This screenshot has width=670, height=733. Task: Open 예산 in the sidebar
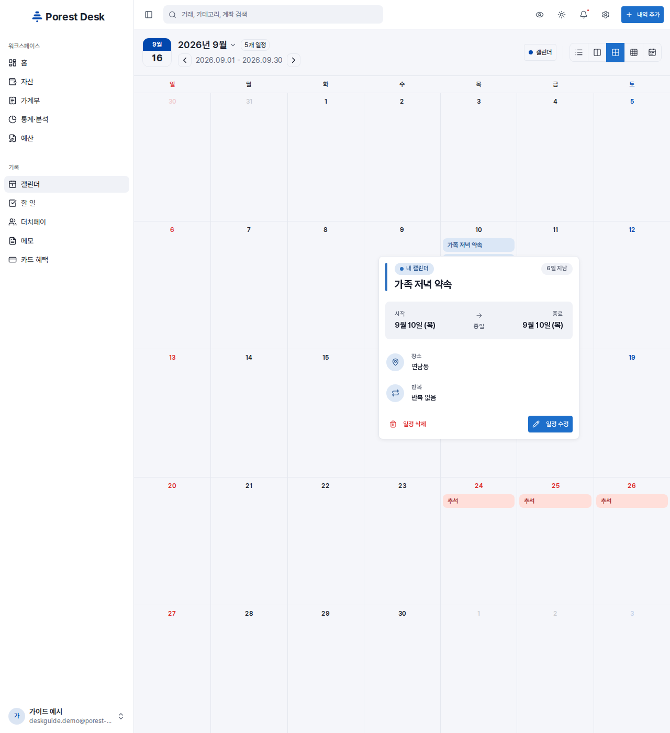point(66,138)
